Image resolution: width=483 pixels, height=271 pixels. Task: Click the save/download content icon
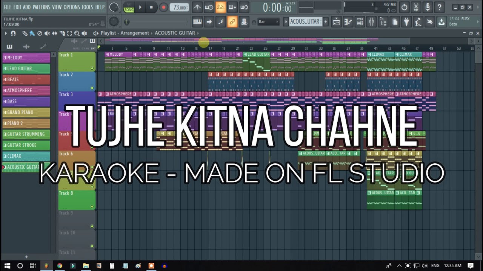tap(441, 22)
